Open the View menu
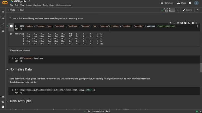The width and height of the screenshot is (202, 113). [x=22, y=5]
